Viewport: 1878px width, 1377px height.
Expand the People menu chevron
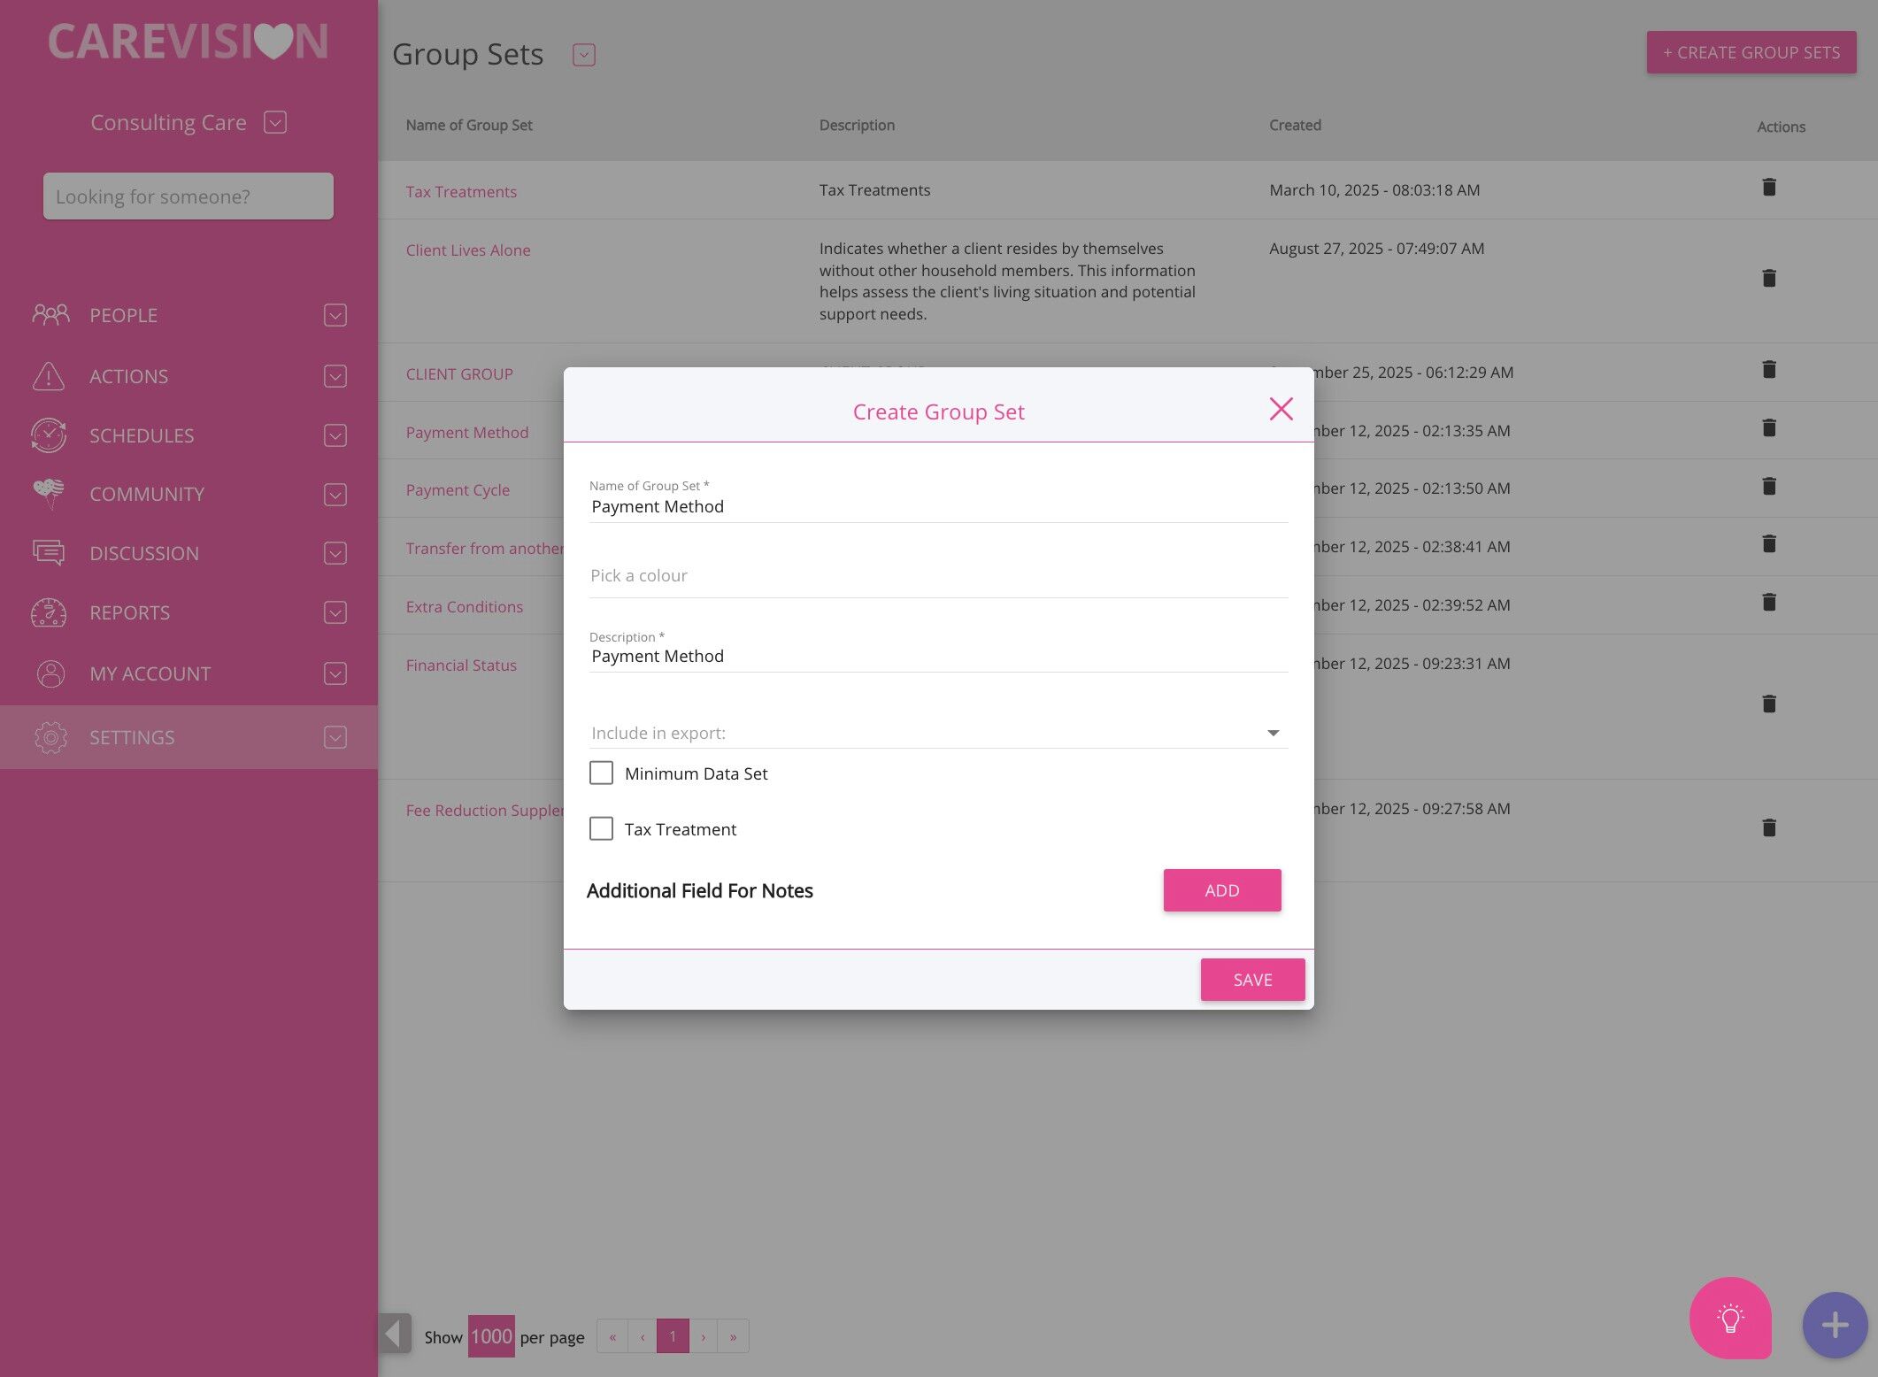click(x=335, y=315)
